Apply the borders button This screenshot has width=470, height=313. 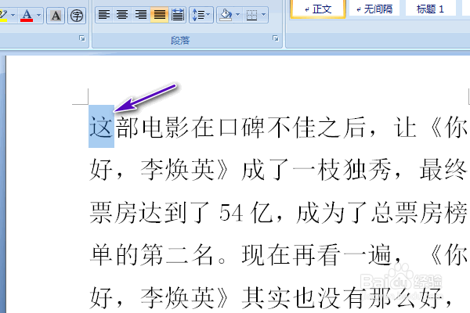[x=251, y=15]
